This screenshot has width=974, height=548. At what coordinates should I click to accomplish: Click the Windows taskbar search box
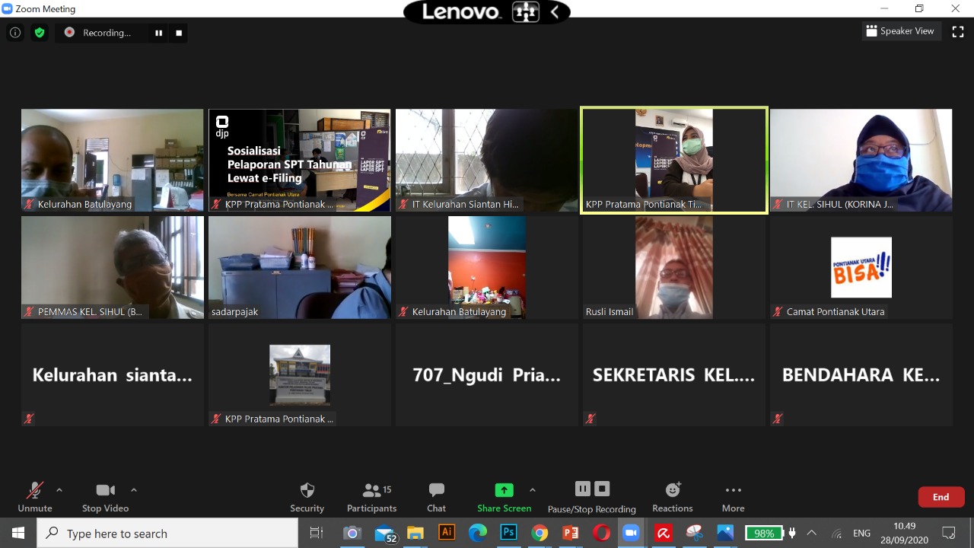tap(167, 534)
